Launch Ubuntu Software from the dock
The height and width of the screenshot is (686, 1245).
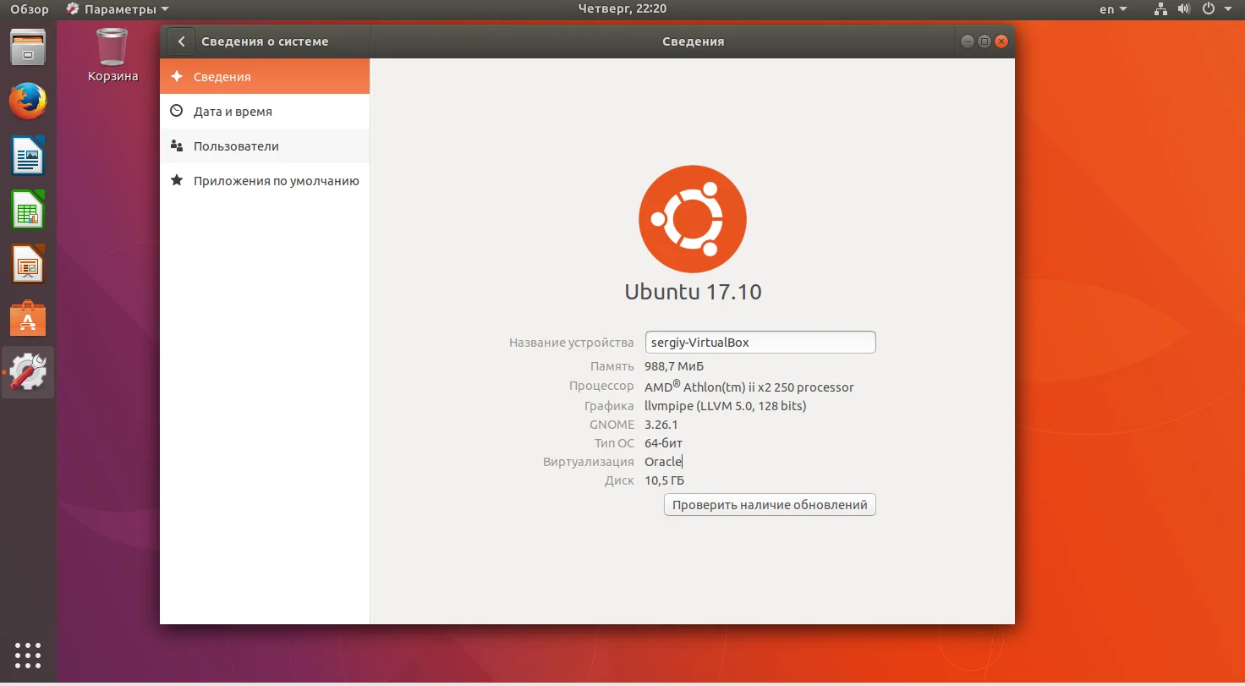[x=28, y=318]
